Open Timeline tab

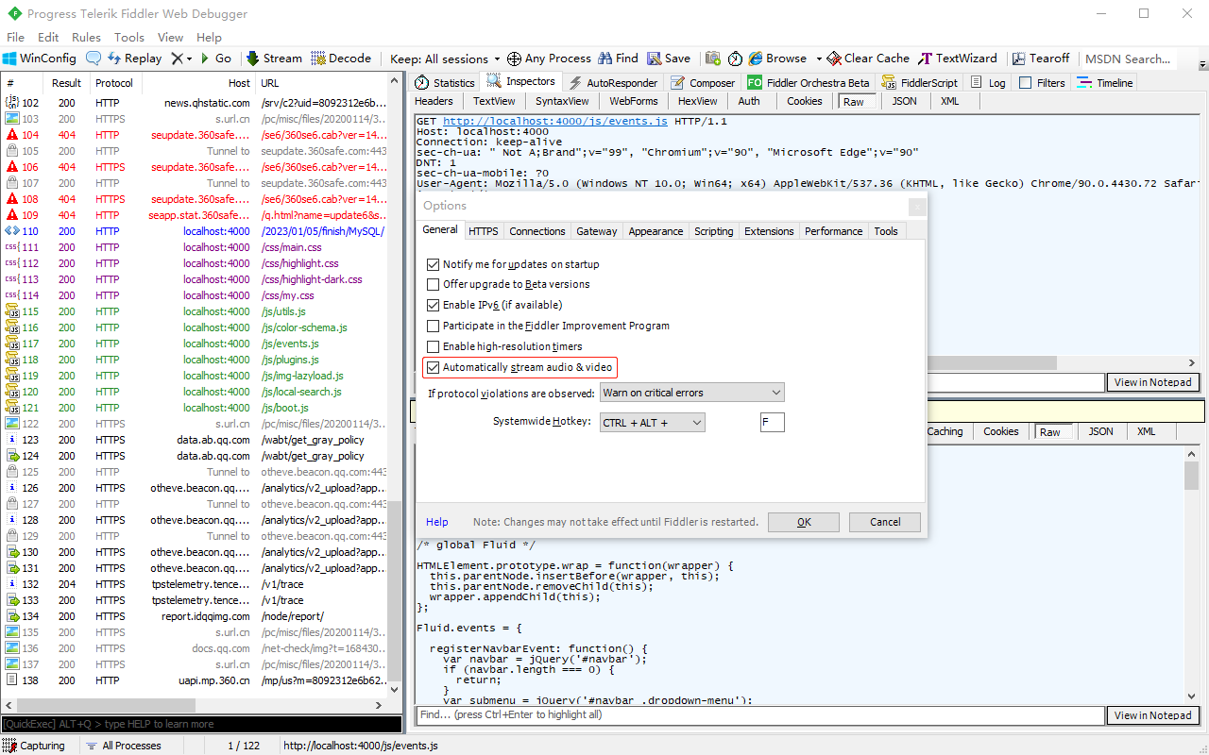1105,83
